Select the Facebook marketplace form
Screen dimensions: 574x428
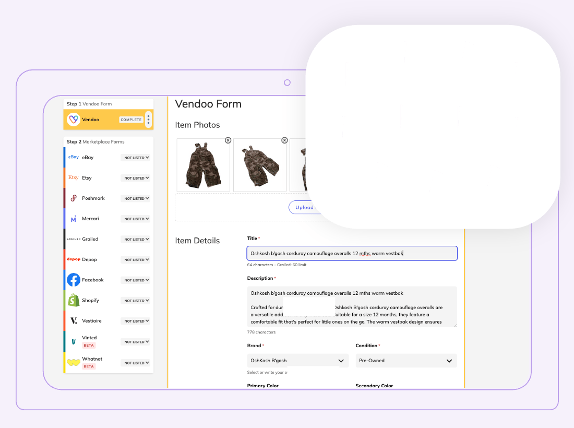[109, 280]
